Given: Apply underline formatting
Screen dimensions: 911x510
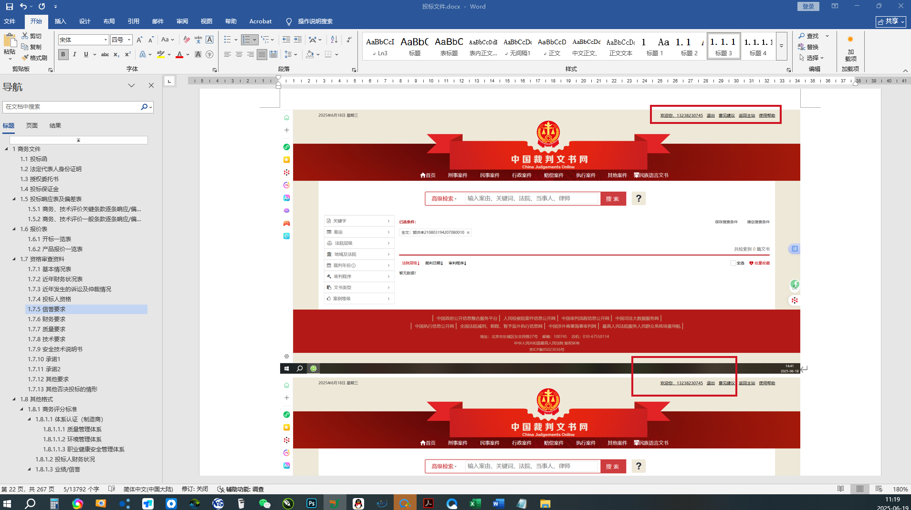Looking at the screenshot, I should click(x=86, y=55).
